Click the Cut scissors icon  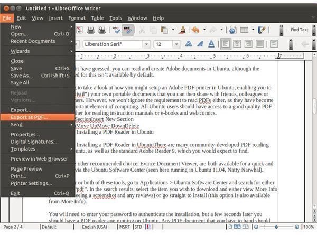coord(142,30)
